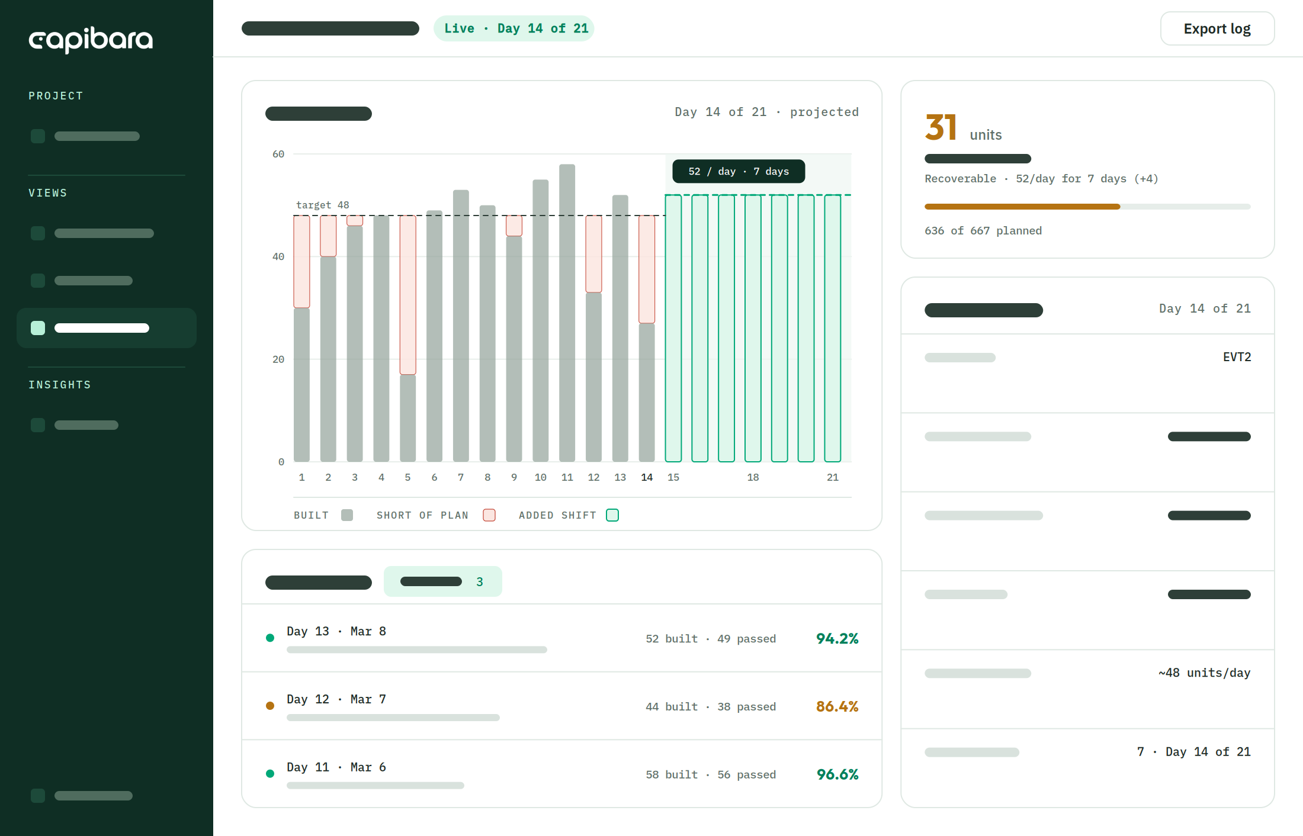Click the 96.6% pass rate value

pyautogui.click(x=837, y=774)
